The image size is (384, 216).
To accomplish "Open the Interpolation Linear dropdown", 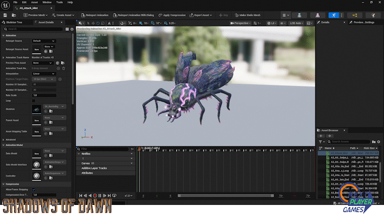I will pyautogui.click(x=43, y=73).
